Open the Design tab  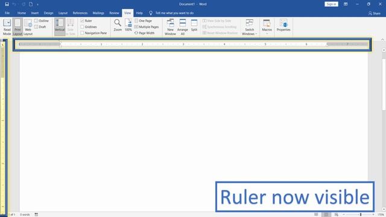pos(48,13)
